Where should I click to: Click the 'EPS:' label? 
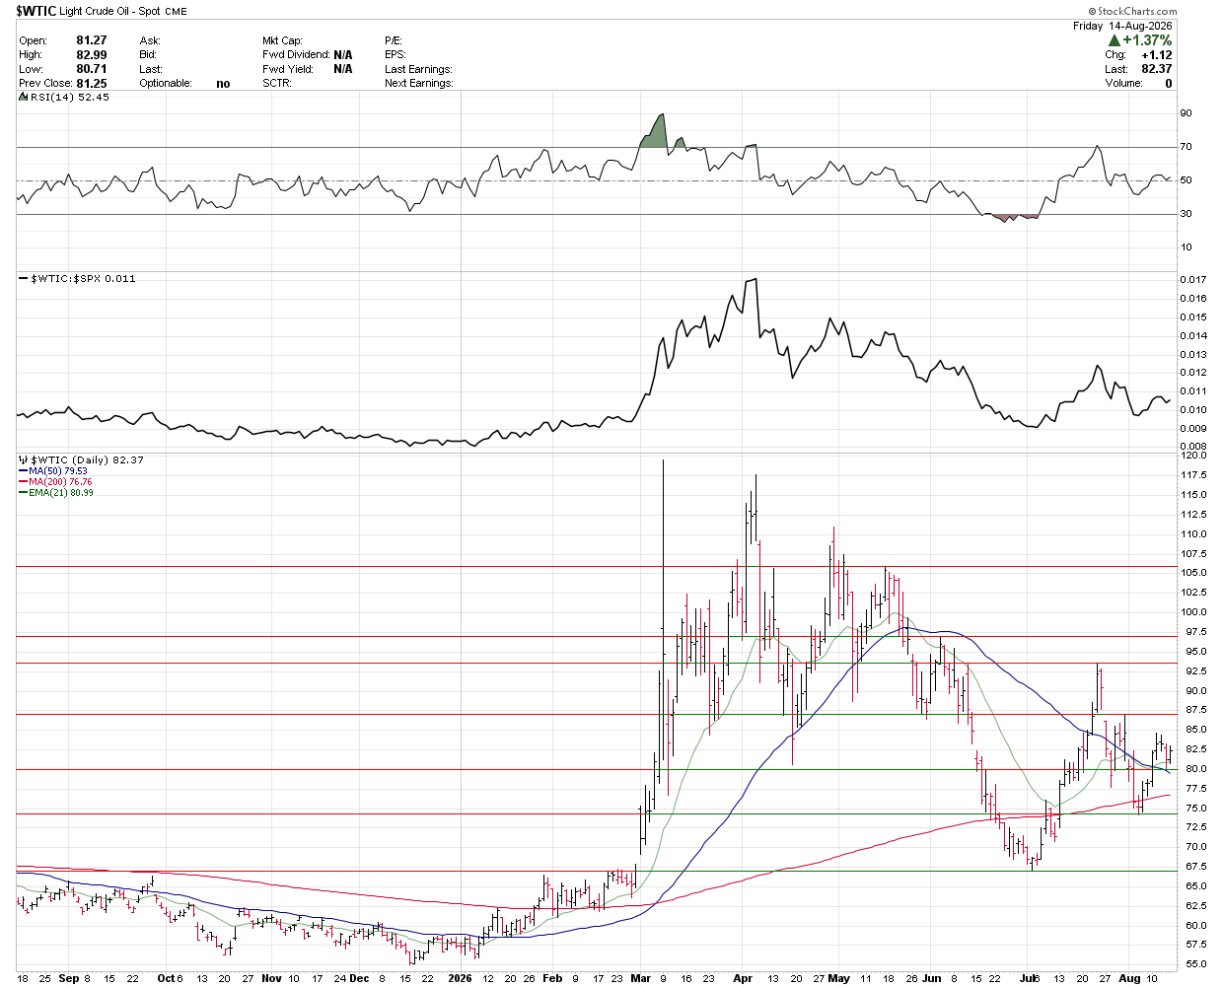click(x=396, y=55)
